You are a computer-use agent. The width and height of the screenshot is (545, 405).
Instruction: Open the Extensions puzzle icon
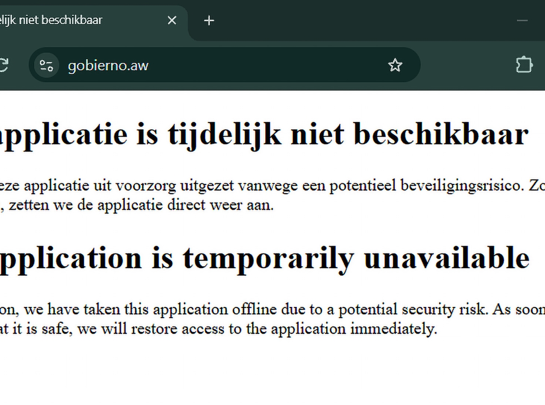525,65
